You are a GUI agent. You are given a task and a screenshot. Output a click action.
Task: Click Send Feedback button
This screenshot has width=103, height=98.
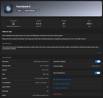point(30,11)
